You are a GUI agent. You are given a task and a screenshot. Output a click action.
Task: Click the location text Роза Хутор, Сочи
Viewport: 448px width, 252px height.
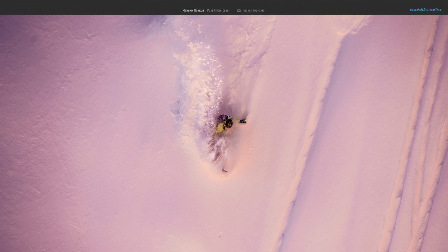tap(218, 10)
